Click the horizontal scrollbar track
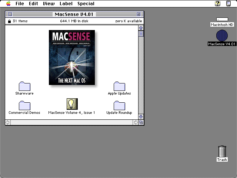Image resolution: width=237 pixels, height=178 pixels. (x=71, y=122)
